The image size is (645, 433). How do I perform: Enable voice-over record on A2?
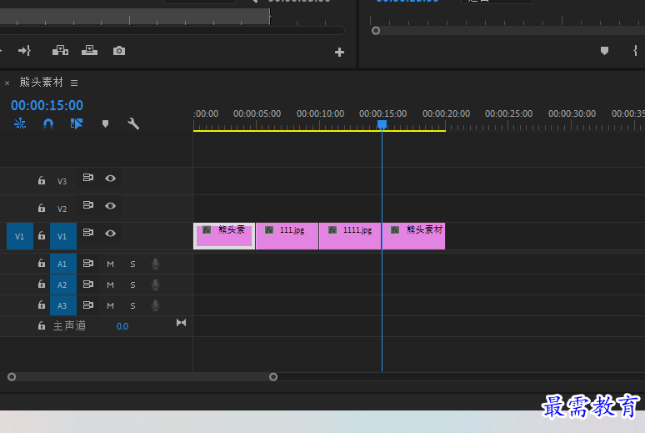(x=155, y=284)
